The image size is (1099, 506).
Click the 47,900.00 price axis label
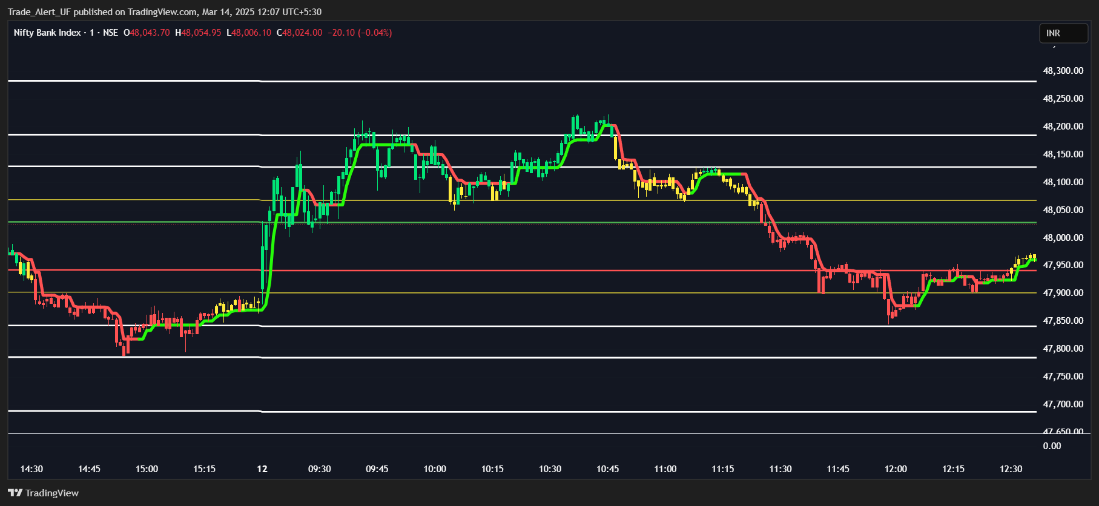1063,293
